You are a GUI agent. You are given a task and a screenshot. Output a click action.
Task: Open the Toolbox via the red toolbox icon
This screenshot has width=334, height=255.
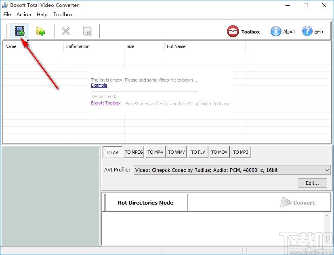pyautogui.click(x=233, y=31)
